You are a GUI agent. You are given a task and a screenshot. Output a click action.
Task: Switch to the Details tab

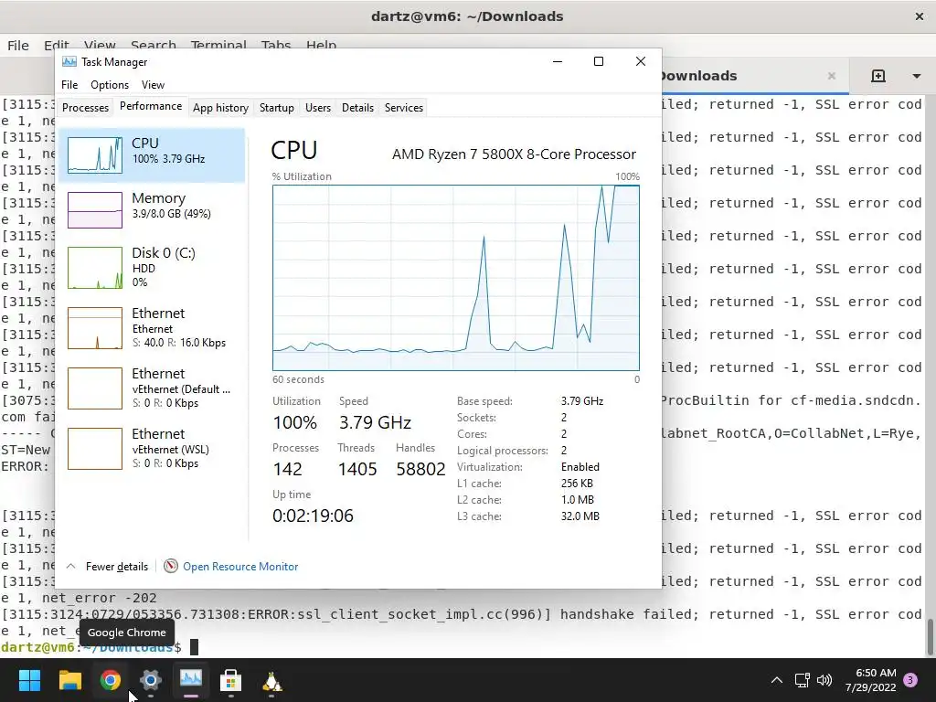(357, 108)
